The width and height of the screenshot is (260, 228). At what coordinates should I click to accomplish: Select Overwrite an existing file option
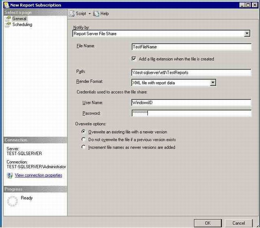84,132
